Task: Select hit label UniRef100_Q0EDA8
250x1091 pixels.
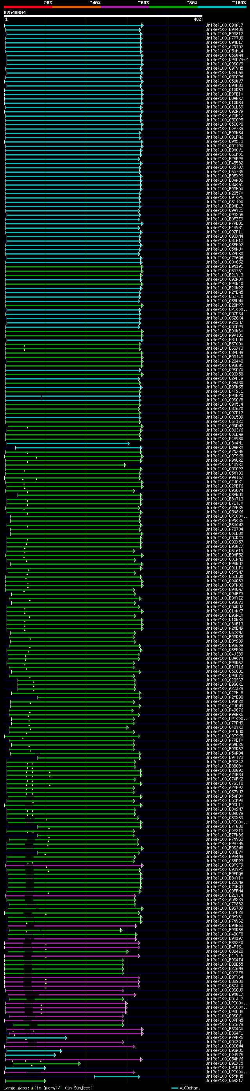Action: [x=224, y=73]
